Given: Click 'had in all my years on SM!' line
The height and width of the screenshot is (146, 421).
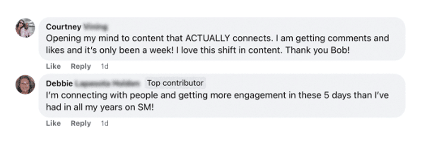Looking at the screenshot, I should coord(100,107).
